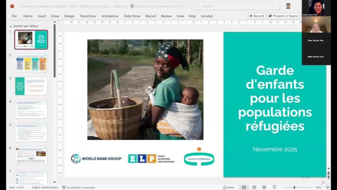Screen dimensions: 337x190
Task: Open the Transitions tab
Action: tap(88, 16)
